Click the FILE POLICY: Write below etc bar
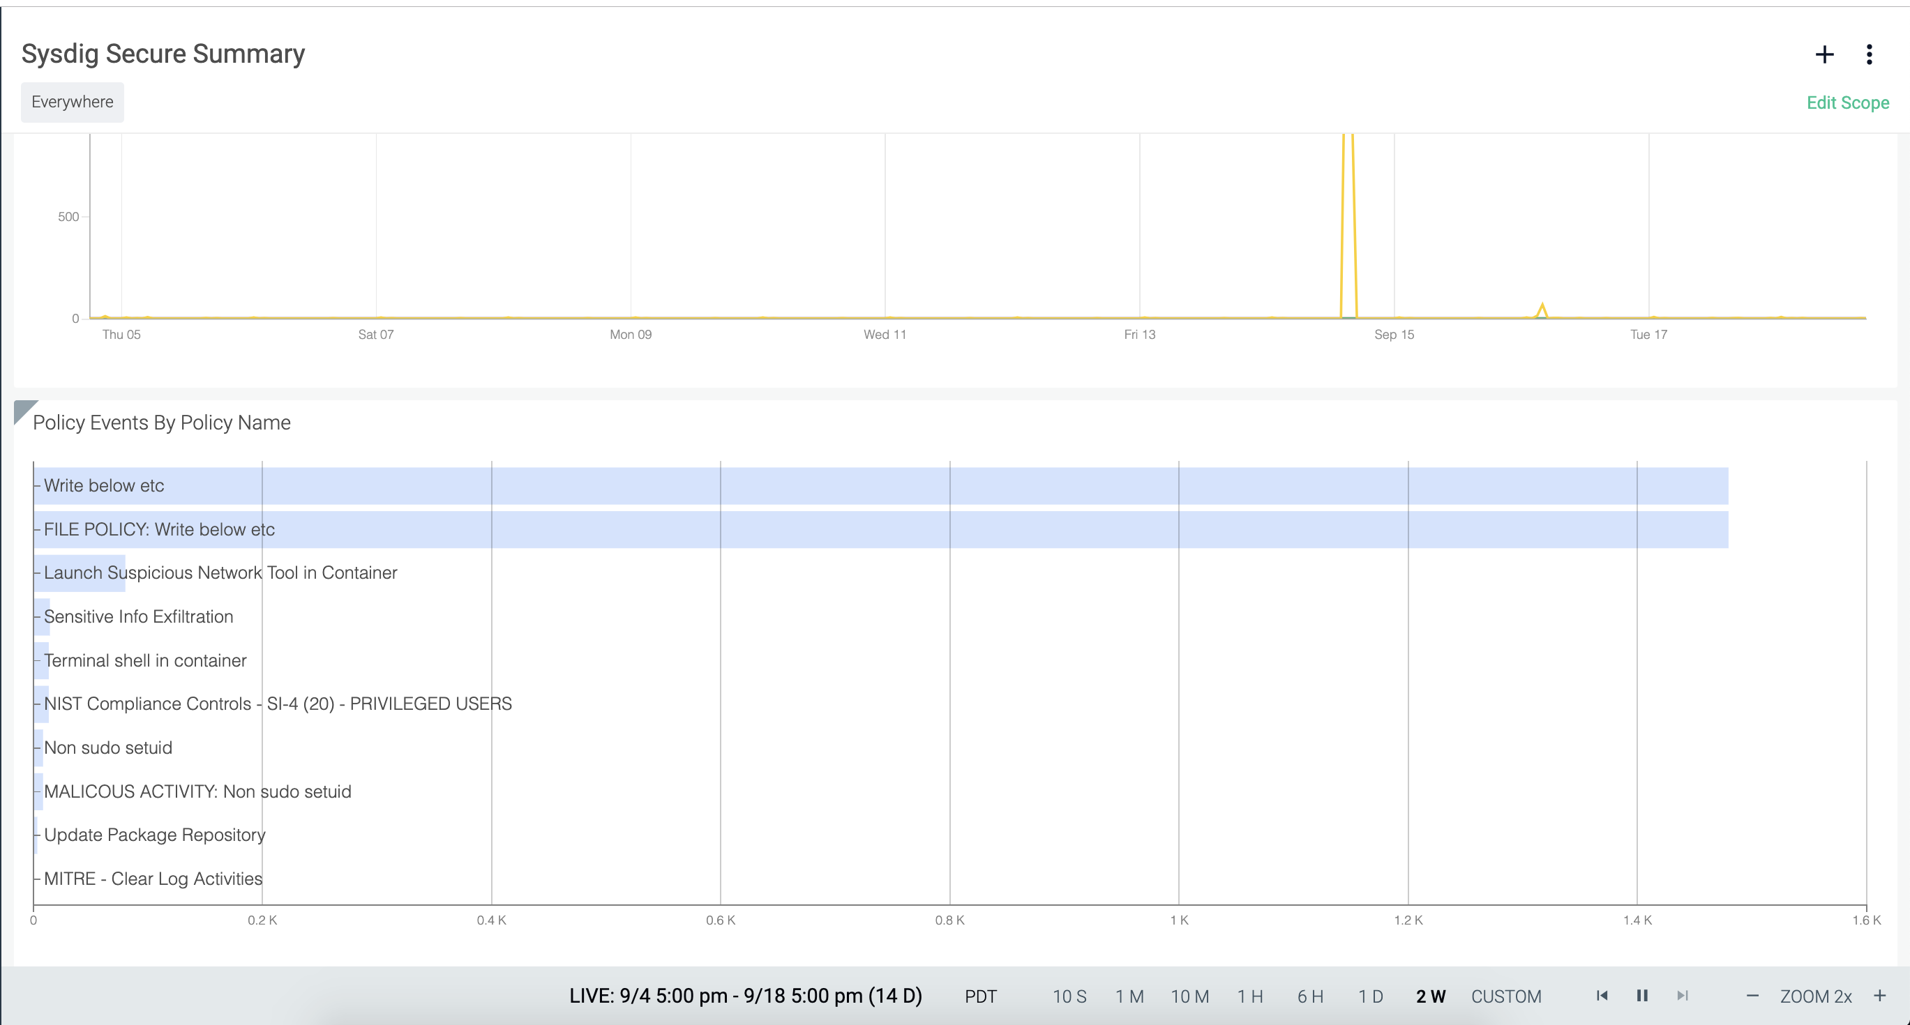This screenshot has width=1910, height=1025. point(881,530)
